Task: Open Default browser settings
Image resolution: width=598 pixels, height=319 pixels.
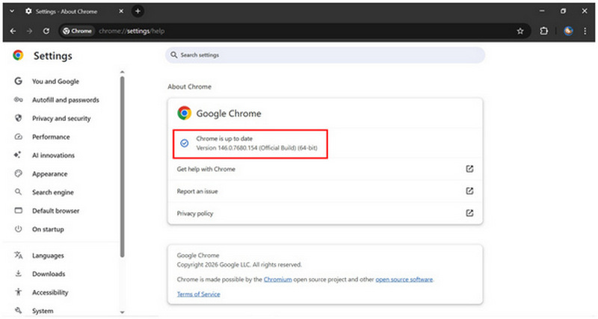Action: point(55,211)
